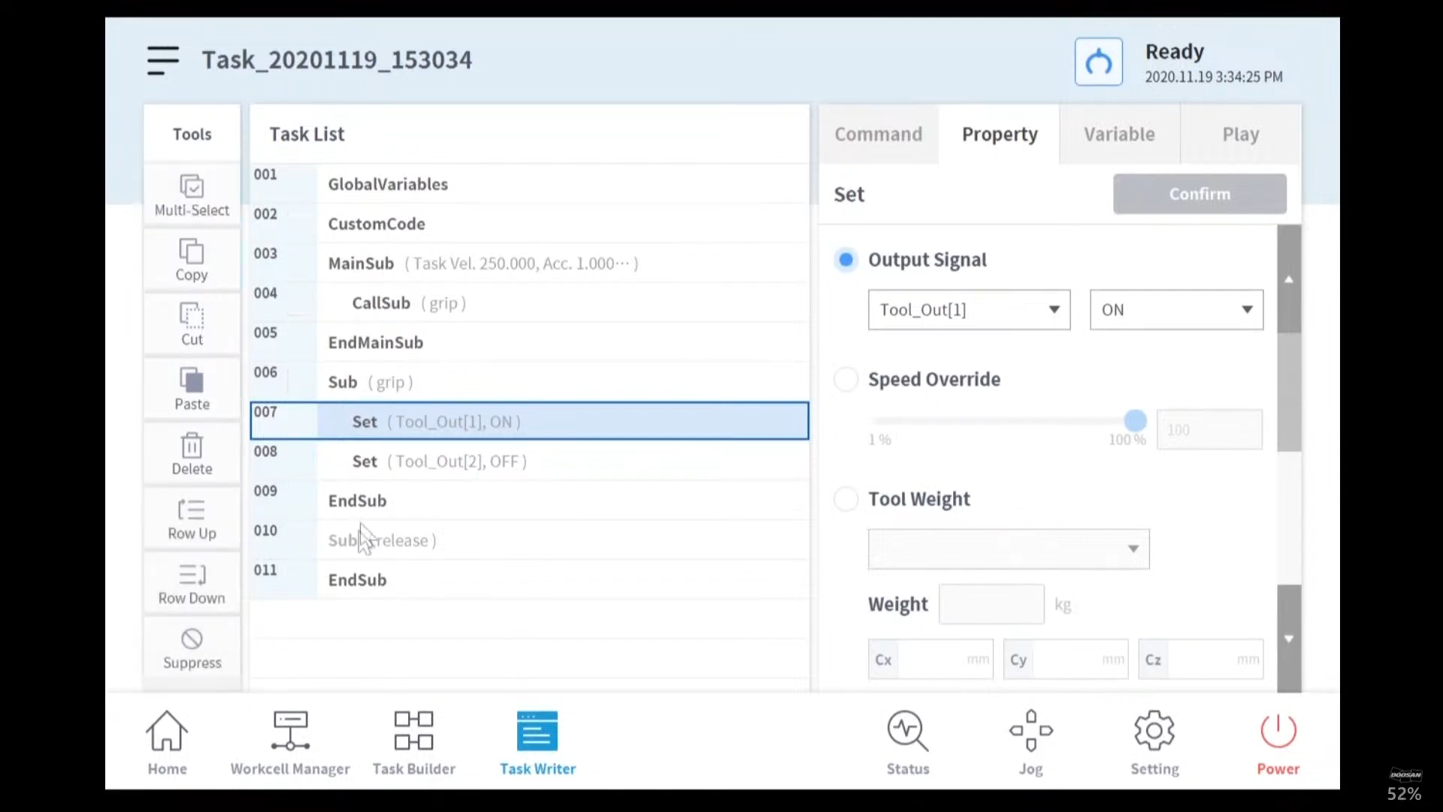Move the selected row up with Row Up
1443x812 pixels.
(192, 511)
